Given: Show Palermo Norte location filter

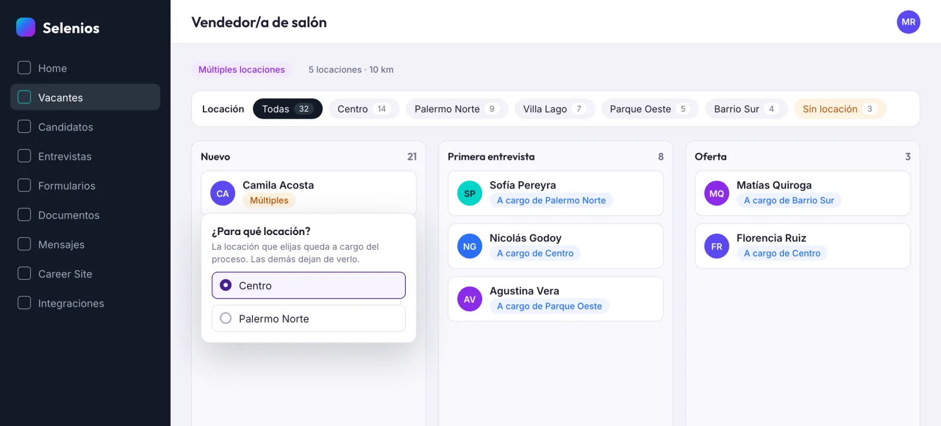Looking at the screenshot, I should (457, 109).
